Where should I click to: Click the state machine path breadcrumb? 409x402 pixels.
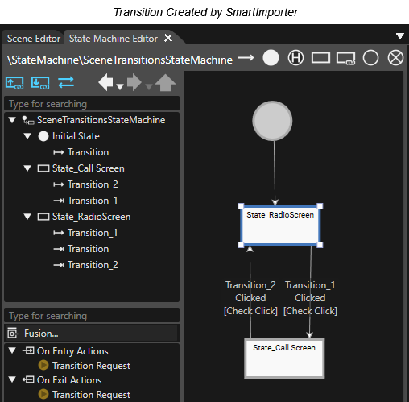point(120,60)
